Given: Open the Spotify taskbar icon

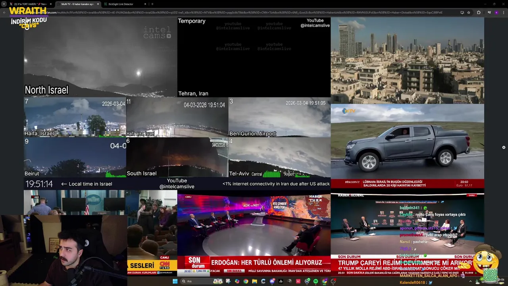Looking at the screenshot, I should pyautogui.click(x=316, y=281).
